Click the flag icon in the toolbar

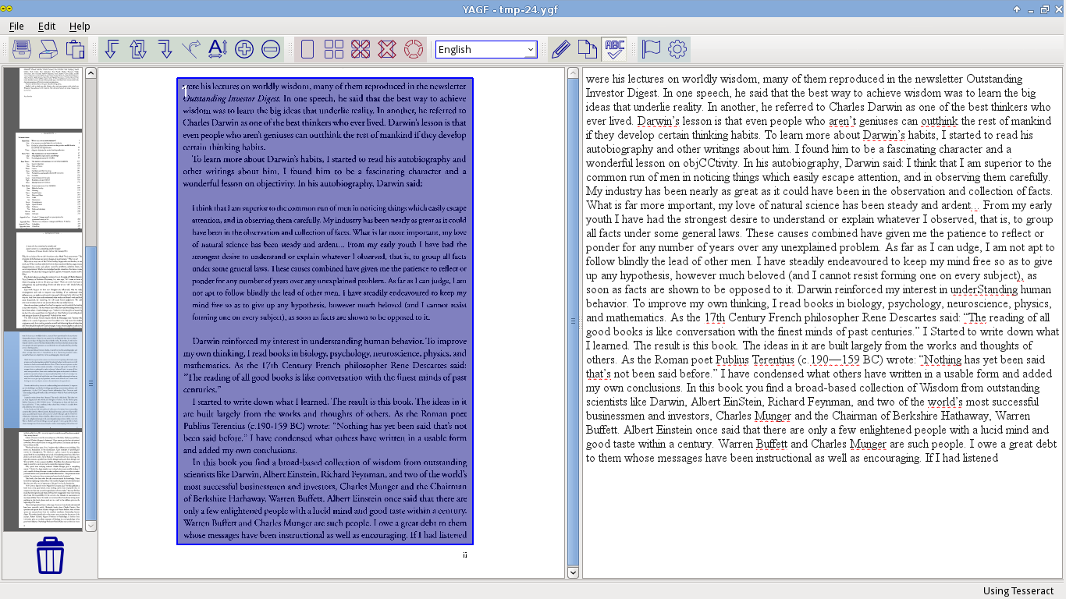pyautogui.click(x=651, y=49)
